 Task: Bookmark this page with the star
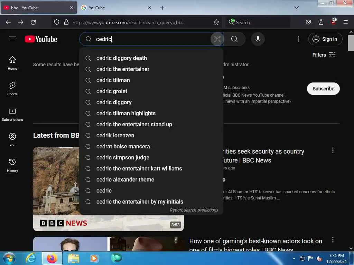click(x=216, y=22)
